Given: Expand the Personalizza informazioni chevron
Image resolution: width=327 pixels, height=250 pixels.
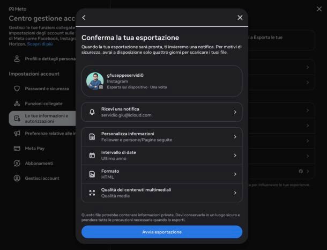Looking at the screenshot, I should pyautogui.click(x=235, y=137).
